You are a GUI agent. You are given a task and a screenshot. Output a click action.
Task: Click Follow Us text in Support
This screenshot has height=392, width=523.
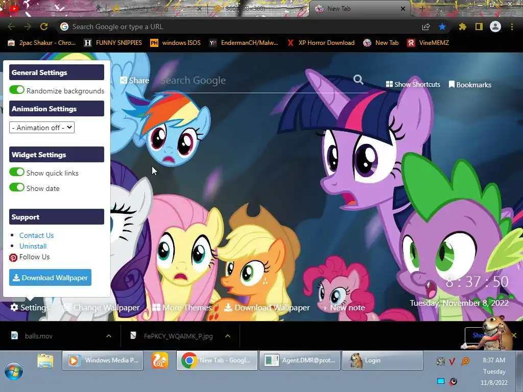pyautogui.click(x=34, y=257)
